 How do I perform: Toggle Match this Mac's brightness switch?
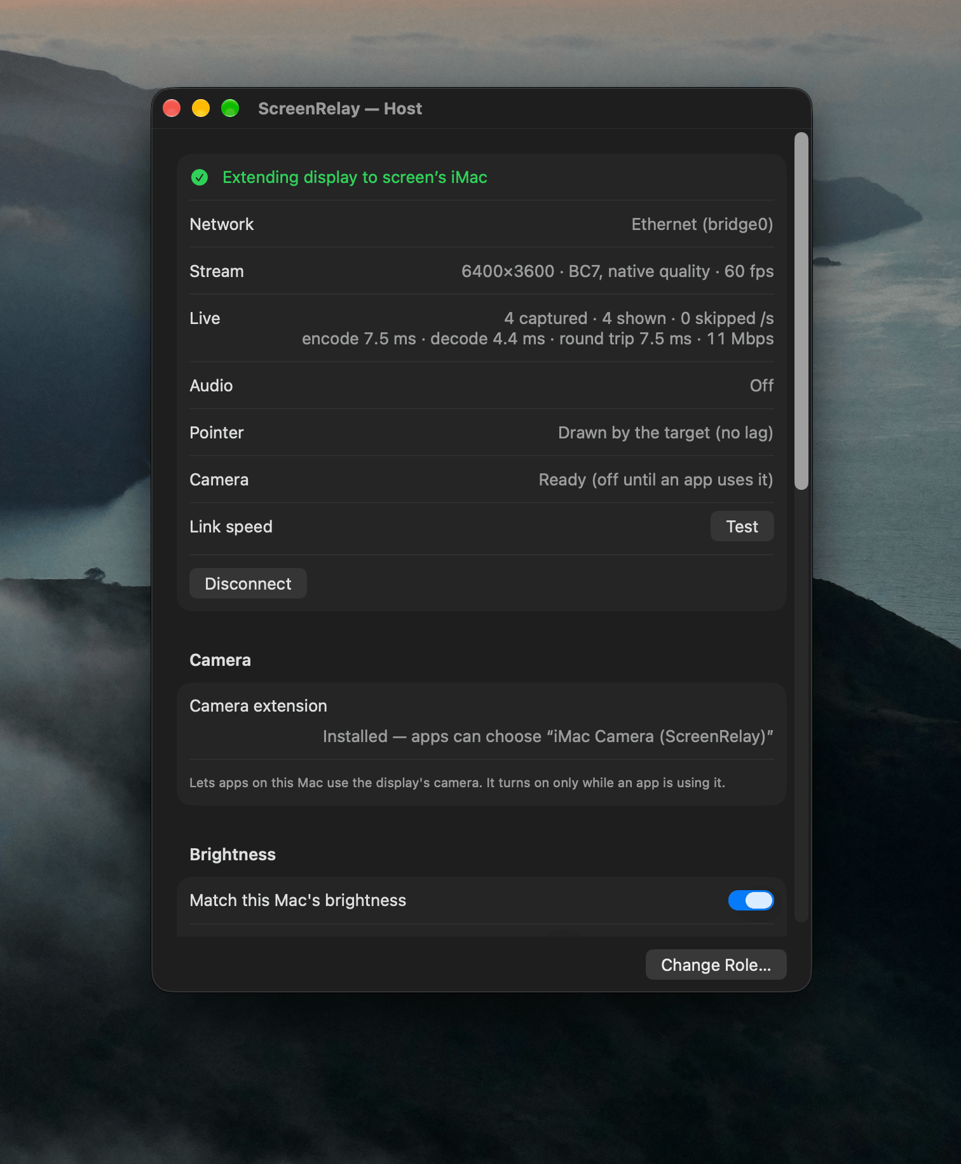coord(751,900)
